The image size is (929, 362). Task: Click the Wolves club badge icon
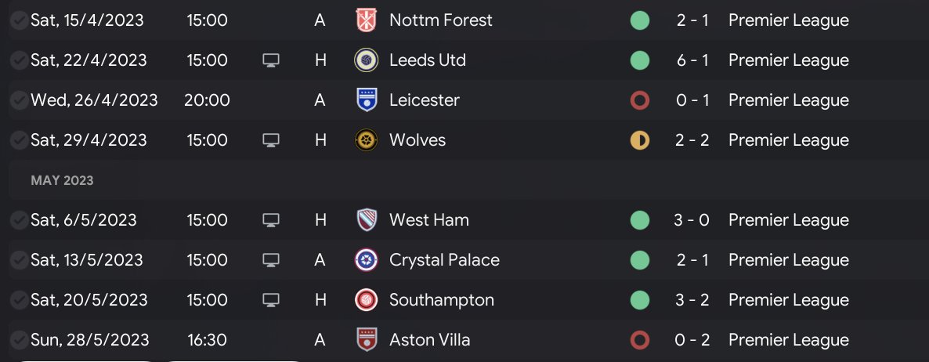[366, 140]
